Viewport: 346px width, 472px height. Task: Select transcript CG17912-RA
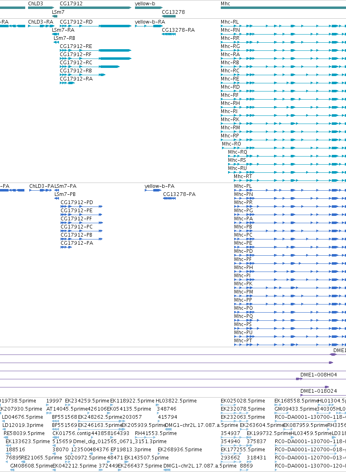(x=76, y=79)
